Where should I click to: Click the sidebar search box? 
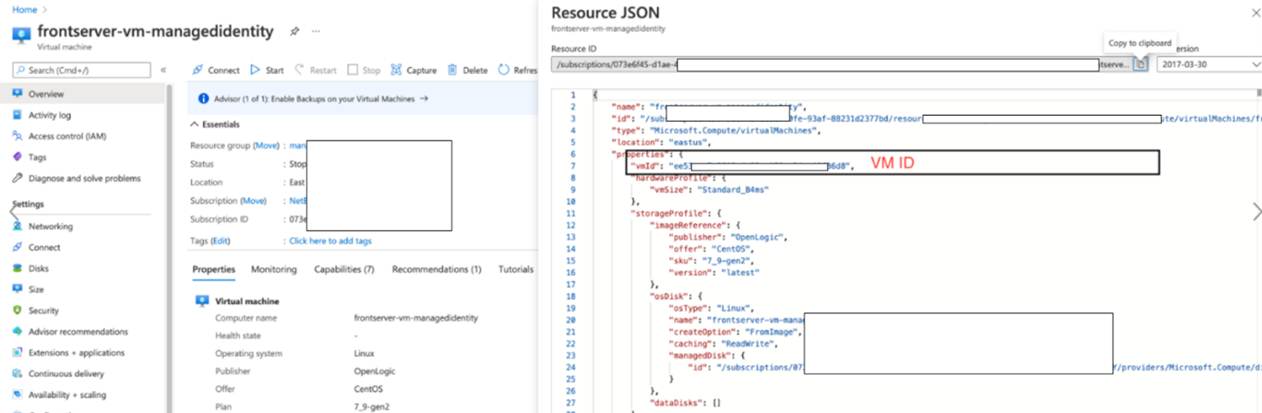[x=82, y=70]
